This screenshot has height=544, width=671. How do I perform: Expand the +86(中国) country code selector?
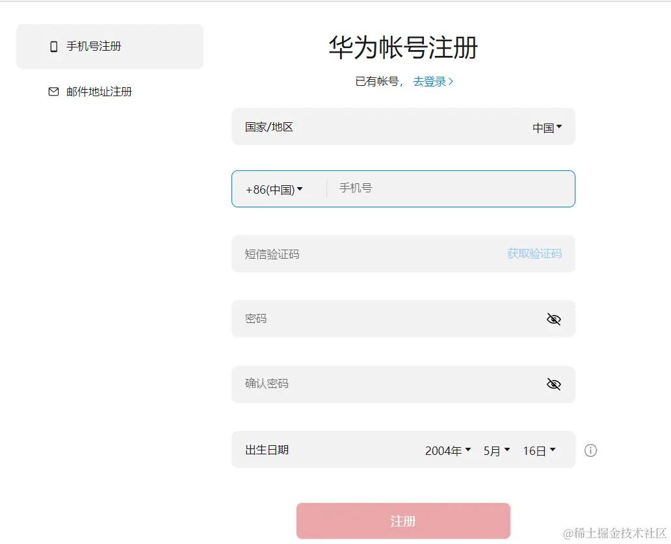point(274,190)
